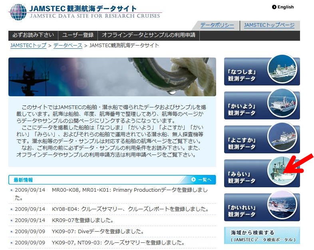The height and width of the screenshot is (250, 314).
Task: Click the JAMSTEC globe logo icon
Action: [18, 12]
